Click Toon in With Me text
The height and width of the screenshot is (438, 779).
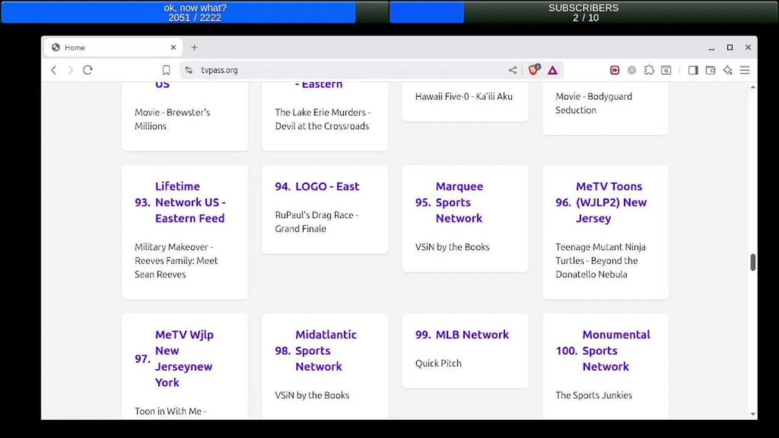tap(170, 412)
